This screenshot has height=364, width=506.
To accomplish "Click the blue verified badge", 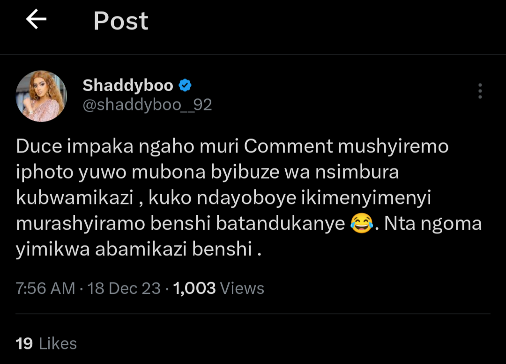I will click(x=186, y=86).
